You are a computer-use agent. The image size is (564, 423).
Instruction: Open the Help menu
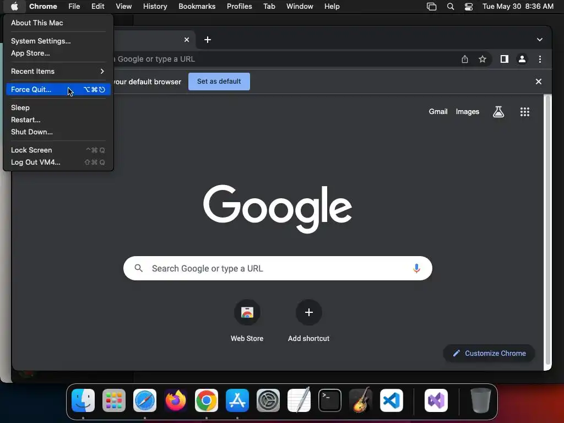click(x=332, y=7)
